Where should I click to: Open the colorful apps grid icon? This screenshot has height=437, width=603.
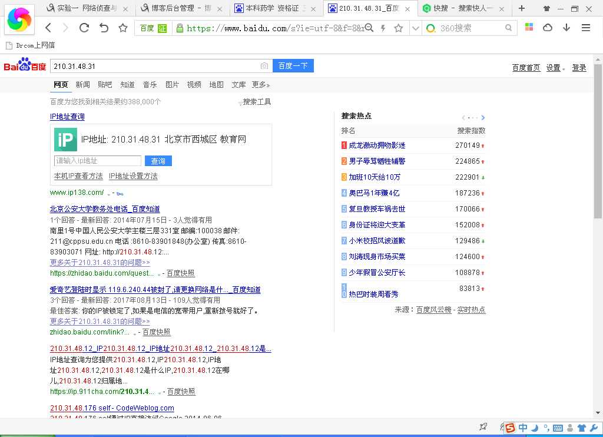click(x=529, y=27)
